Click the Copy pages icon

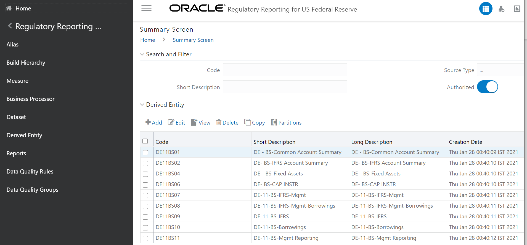tap(247, 122)
